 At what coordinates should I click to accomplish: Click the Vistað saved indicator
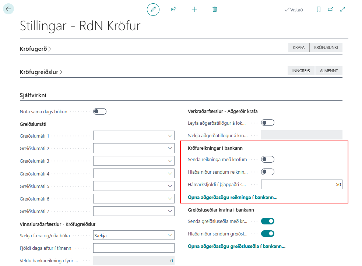tap(294, 10)
